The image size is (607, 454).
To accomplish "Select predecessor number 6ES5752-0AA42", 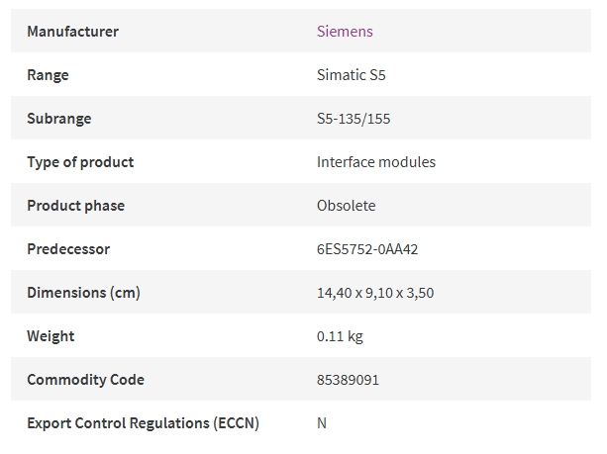I will click(367, 249).
